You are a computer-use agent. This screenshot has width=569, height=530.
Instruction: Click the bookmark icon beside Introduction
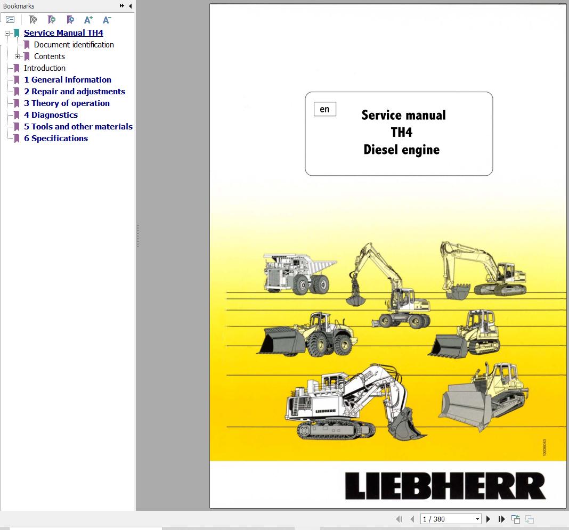17,68
